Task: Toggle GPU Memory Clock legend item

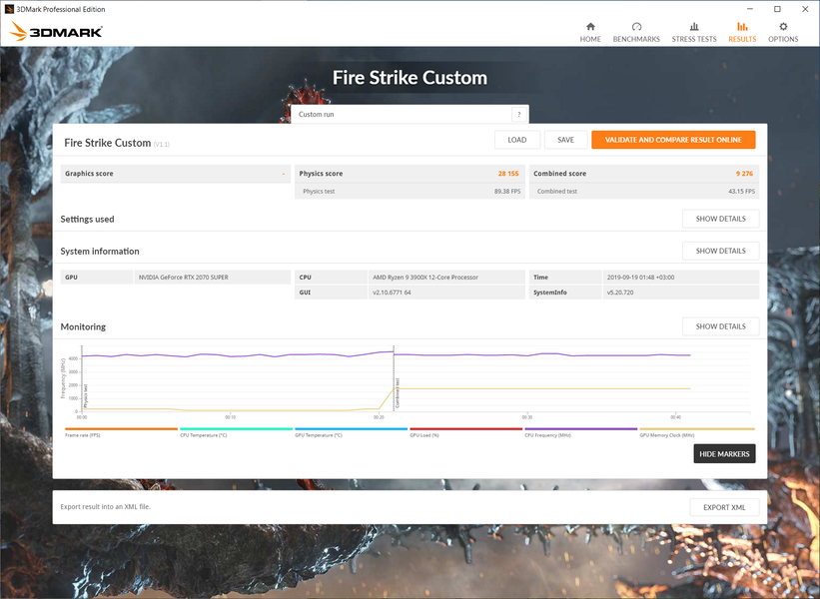Action: pyautogui.click(x=696, y=432)
